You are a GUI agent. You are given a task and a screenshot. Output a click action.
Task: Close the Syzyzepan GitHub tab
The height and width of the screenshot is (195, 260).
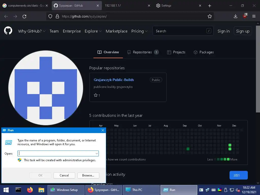[98, 6]
